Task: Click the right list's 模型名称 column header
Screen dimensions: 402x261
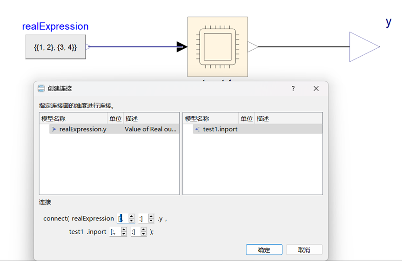Action: [x=211, y=119]
